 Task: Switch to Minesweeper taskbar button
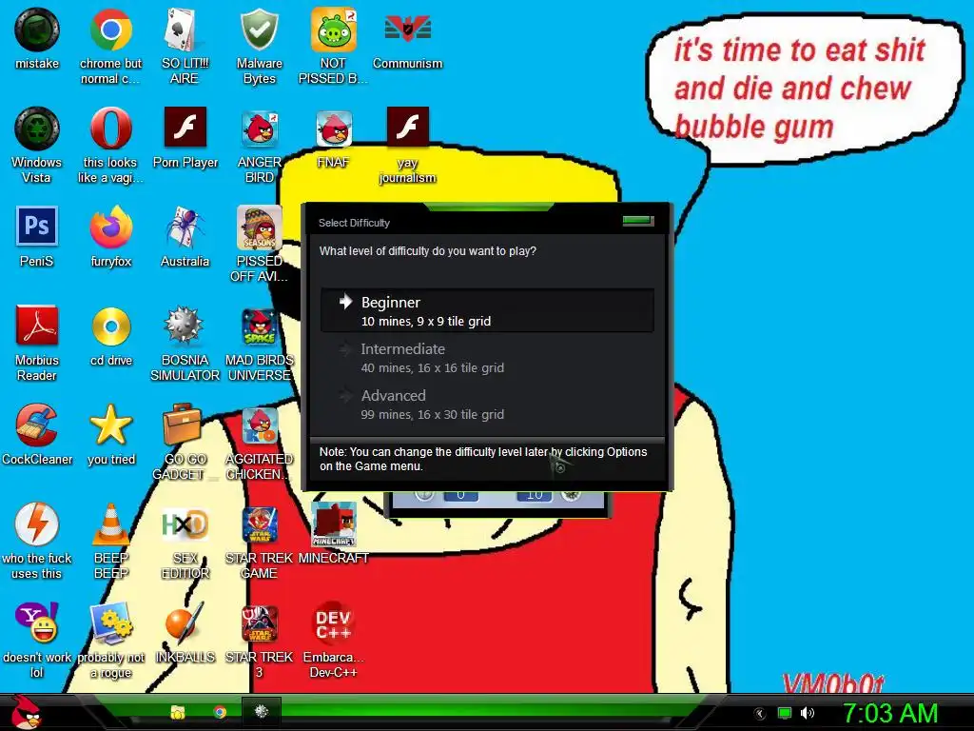(x=261, y=712)
